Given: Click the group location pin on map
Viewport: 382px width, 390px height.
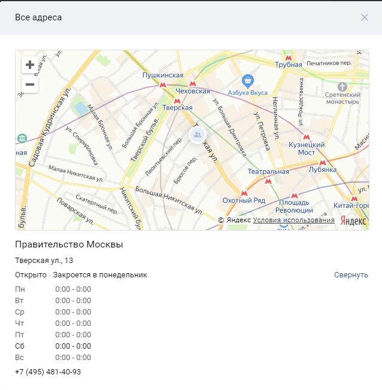Looking at the screenshot, I should tap(197, 135).
